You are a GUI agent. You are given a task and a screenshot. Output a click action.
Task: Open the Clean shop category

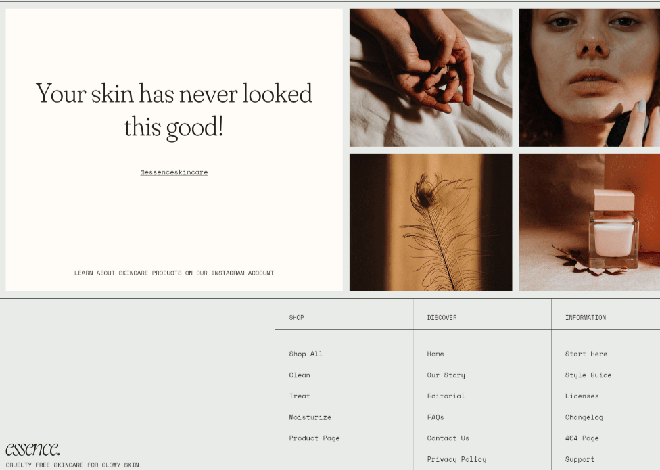click(300, 375)
